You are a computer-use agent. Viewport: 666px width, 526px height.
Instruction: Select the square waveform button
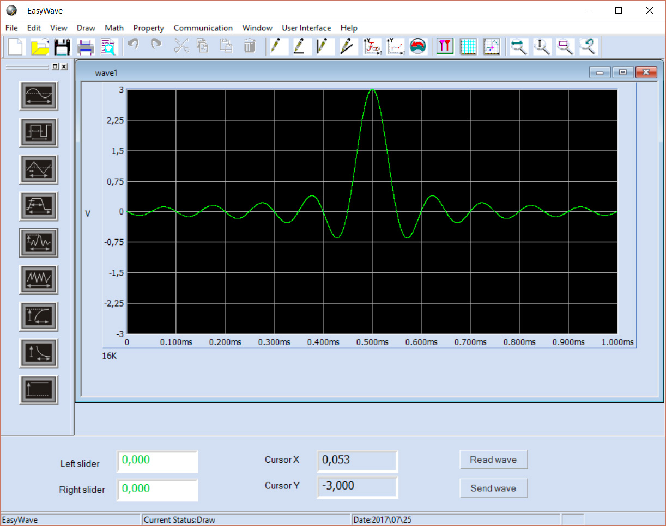click(x=39, y=132)
